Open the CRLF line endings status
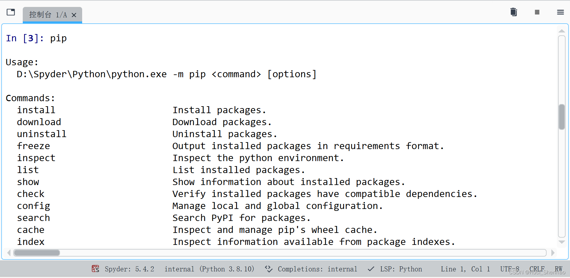Viewport: 570px width, 278px height. [537, 269]
